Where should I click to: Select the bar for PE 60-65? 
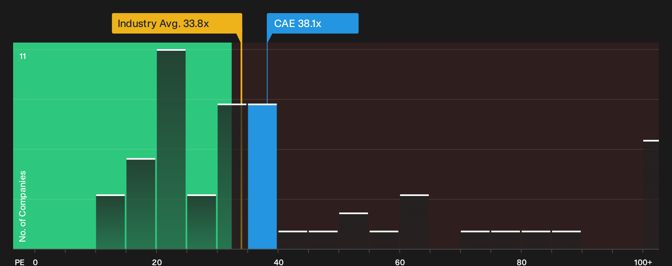coord(414,222)
